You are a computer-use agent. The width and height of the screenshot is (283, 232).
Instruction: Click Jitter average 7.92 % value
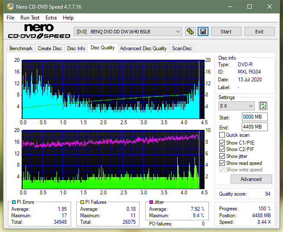click(x=198, y=209)
